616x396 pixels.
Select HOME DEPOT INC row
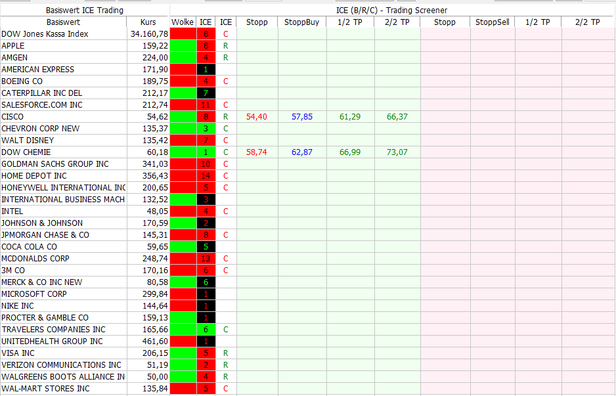[34, 175]
